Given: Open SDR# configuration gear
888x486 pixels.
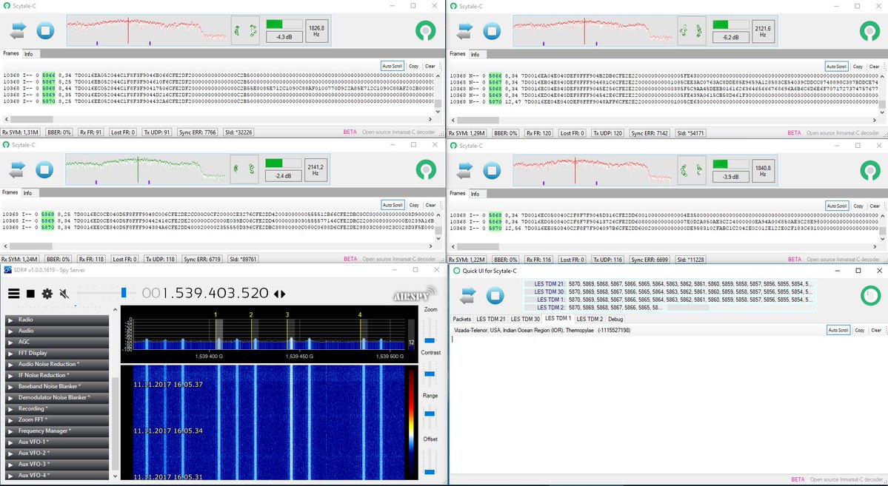Looking at the screenshot, I should (47, 294).
